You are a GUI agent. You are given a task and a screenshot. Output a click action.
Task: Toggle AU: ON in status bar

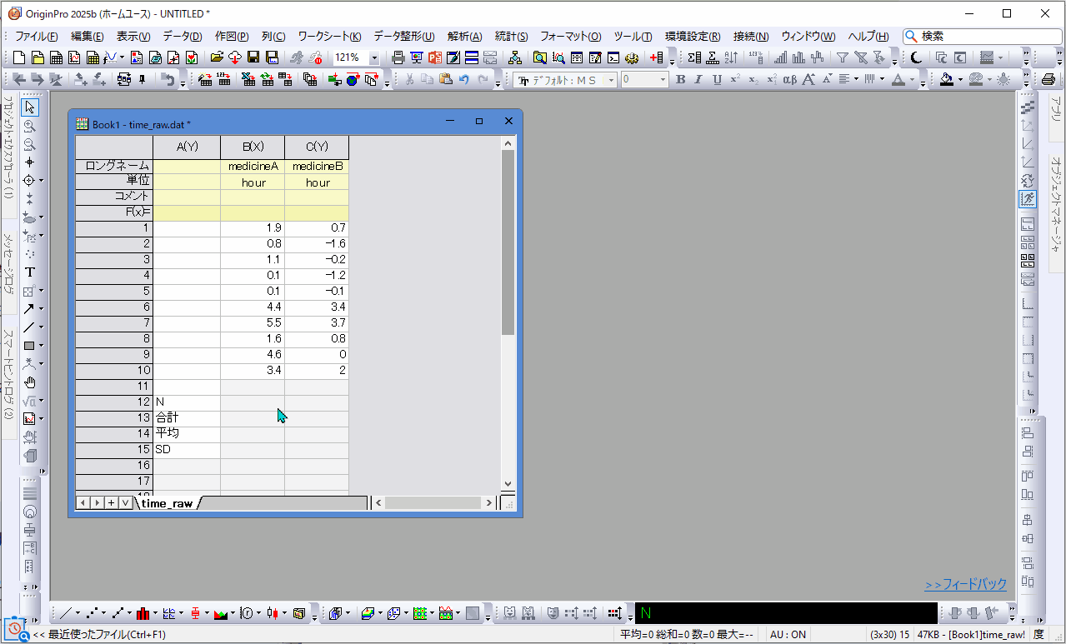coord(788,635)
